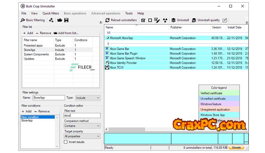Click the empty-box deselect all toolbar icon
This screenshot has width=265, height=153.
point(150,20)
